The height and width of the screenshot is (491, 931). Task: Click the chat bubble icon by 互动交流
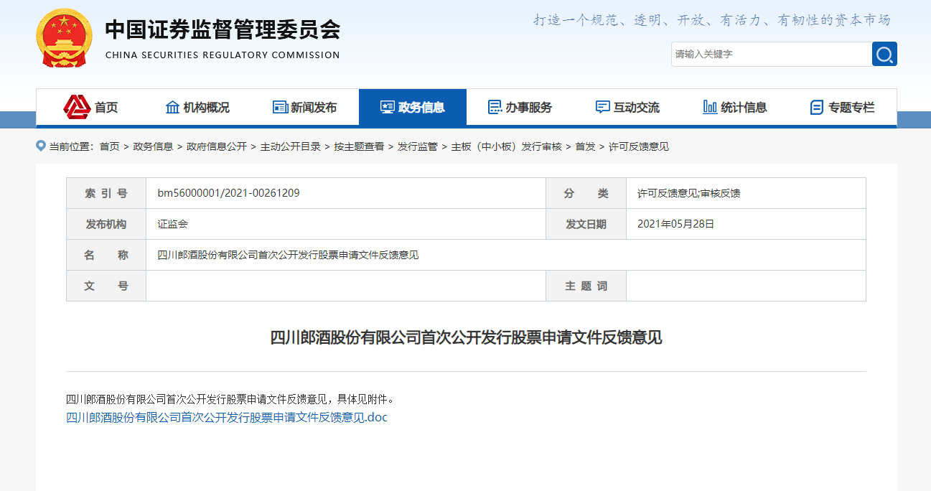(602, 107)
